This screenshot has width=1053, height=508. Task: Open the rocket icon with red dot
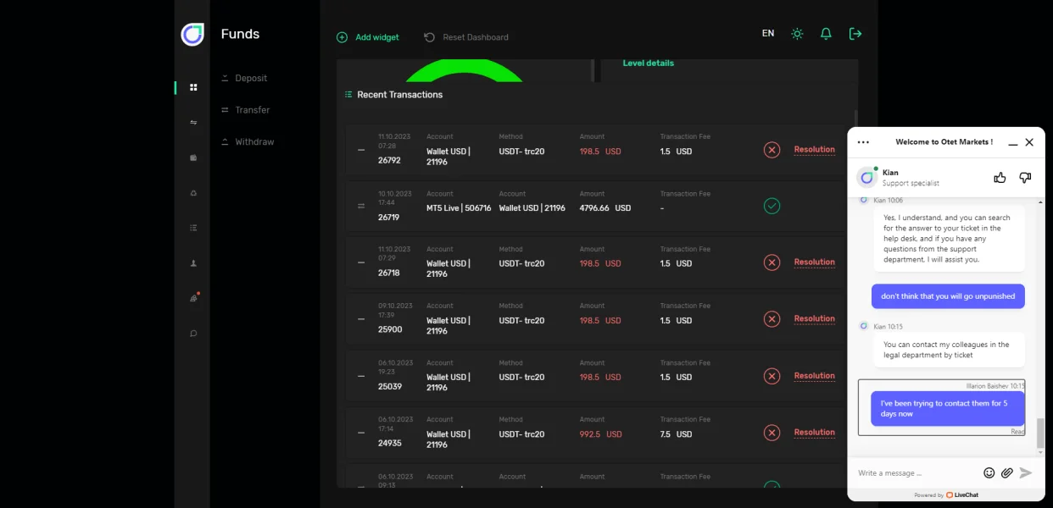[193, 298]
